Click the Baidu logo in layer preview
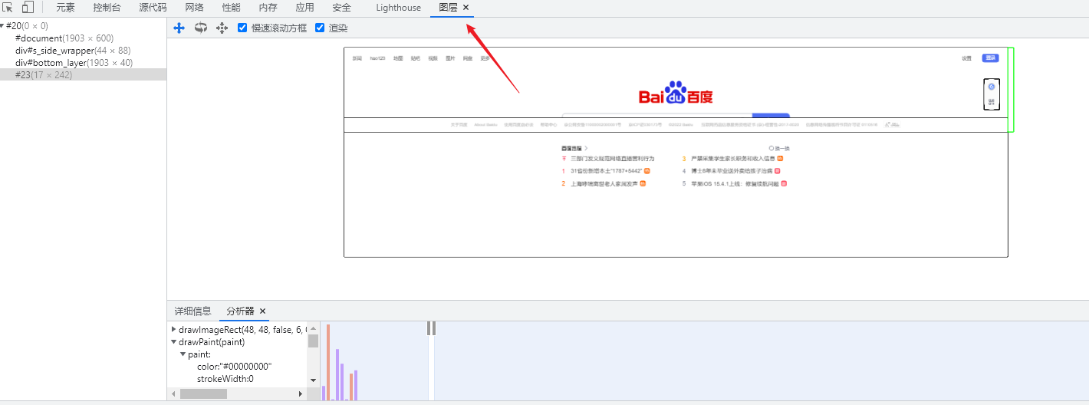Image resolution: width=1089 pixels, height=405 pixels. point(676,94)
